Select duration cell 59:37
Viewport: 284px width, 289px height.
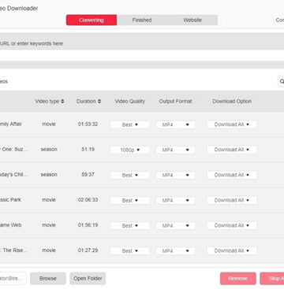(x=88, y=175)
